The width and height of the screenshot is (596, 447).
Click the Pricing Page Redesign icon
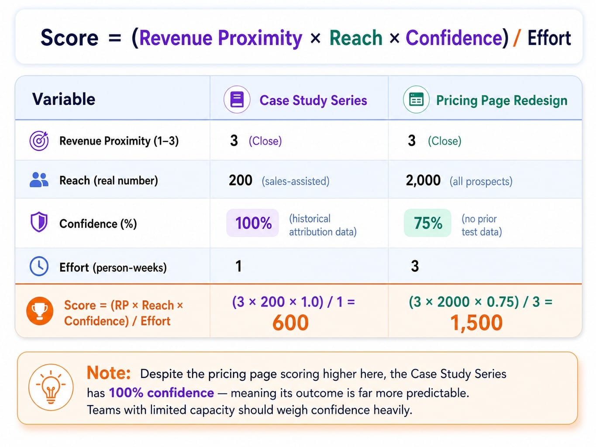click(416, 100)
